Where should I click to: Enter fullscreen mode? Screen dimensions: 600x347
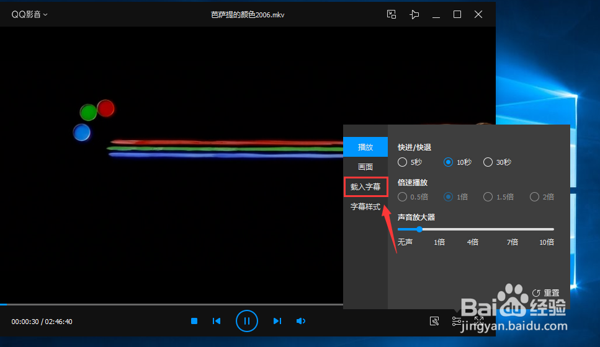tap(479, 321)
